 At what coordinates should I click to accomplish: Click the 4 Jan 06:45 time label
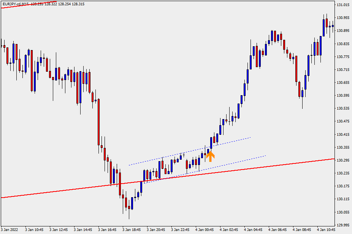tap(278, 230)
